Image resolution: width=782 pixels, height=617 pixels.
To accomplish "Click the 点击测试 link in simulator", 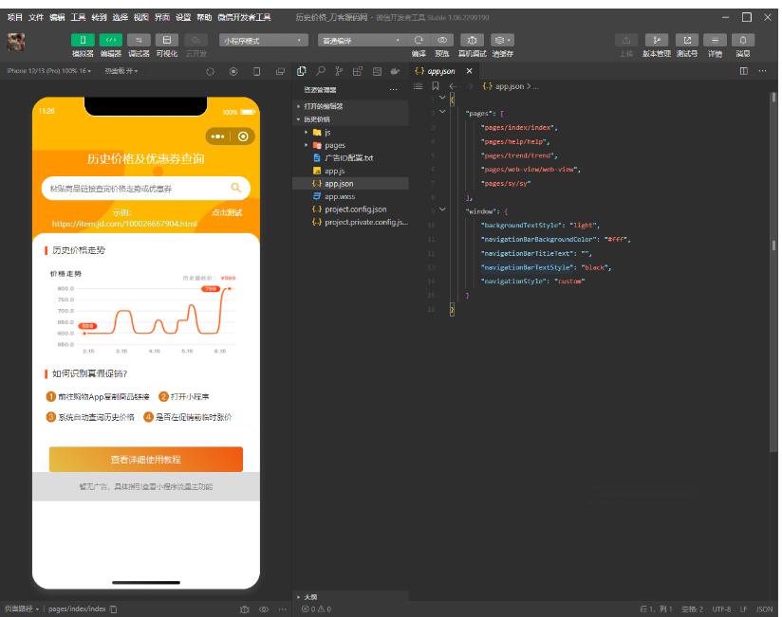I will (x=227, y=212).
